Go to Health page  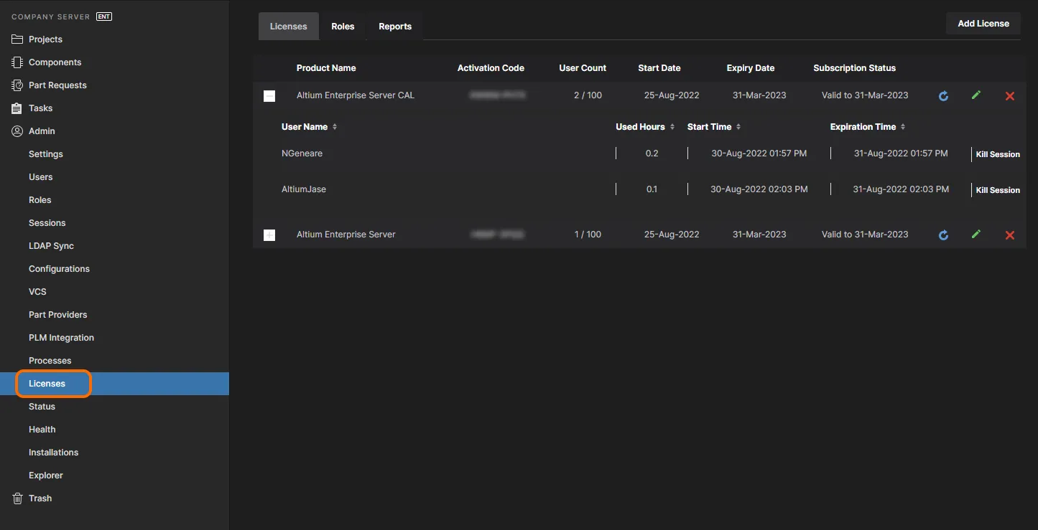tap(42, 430)
